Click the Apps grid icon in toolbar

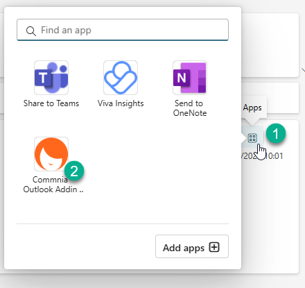[252, 138]
